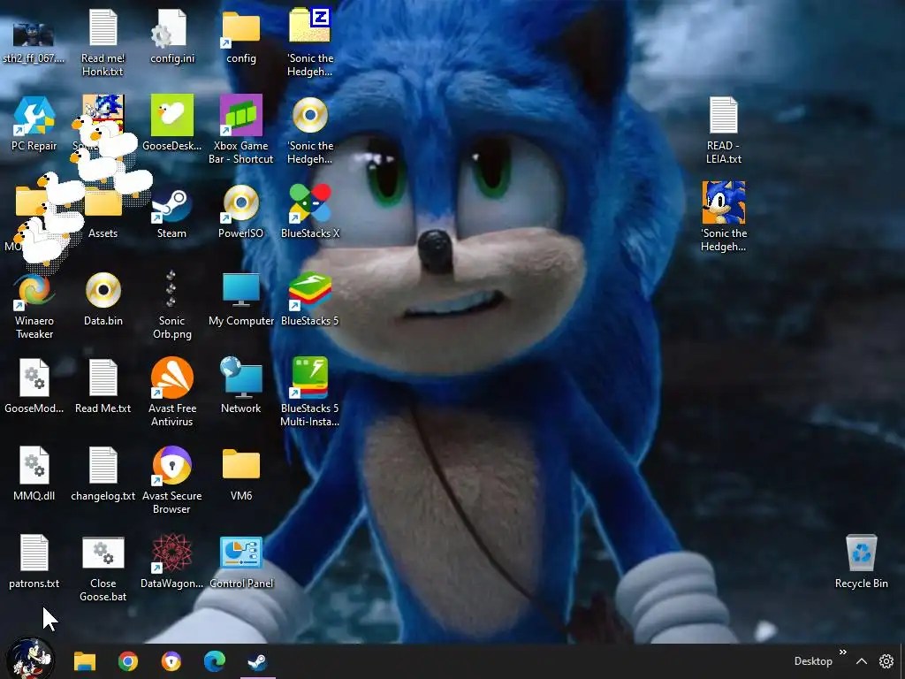Viewport: 905px width, 679px height.
Task: Show hidden system tray icons
Action: pos(861,661)
